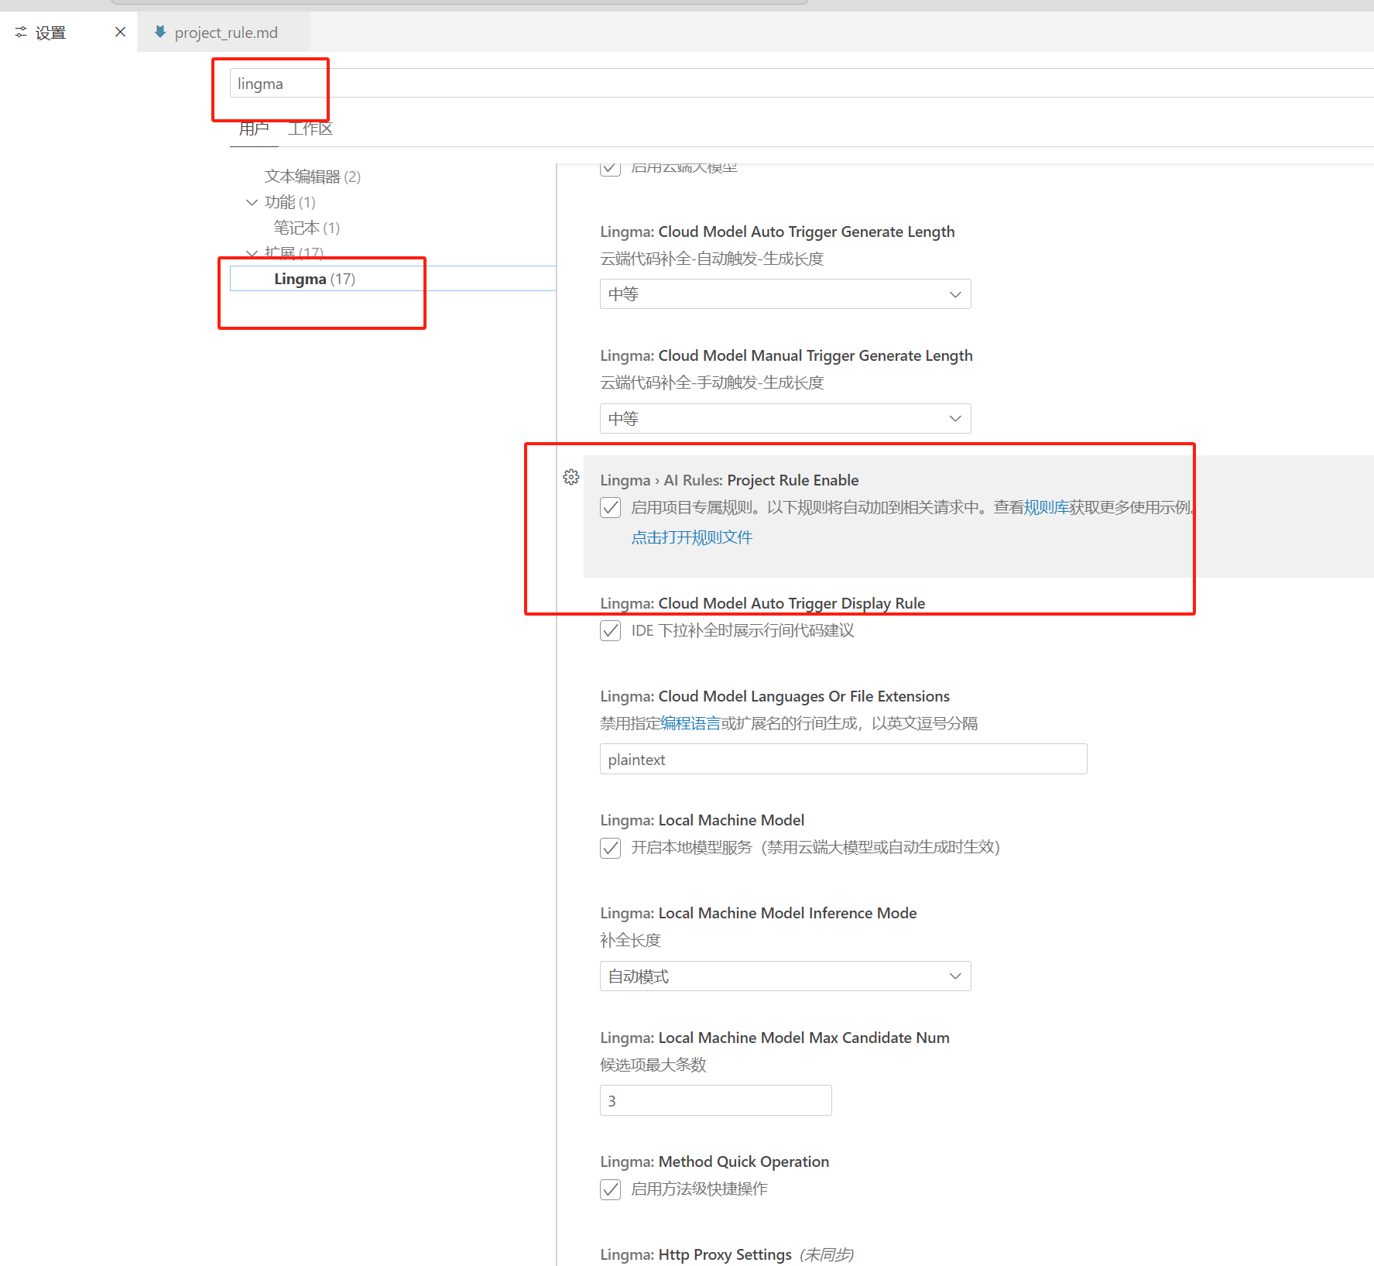Click the Local Machine Model Inference Mode title
The height and width of the screenshot is (1266, 1374).
click(x=758, y=913)
